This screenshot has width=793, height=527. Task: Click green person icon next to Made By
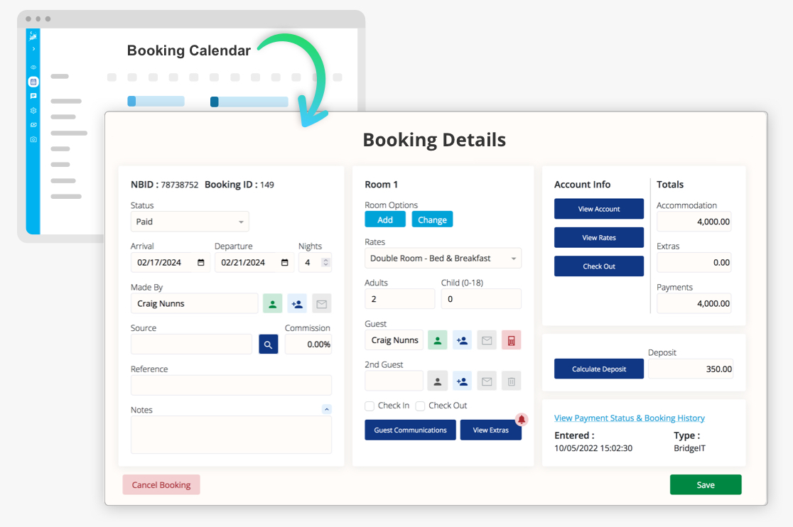pyautogui.click(x=272, y=304)
